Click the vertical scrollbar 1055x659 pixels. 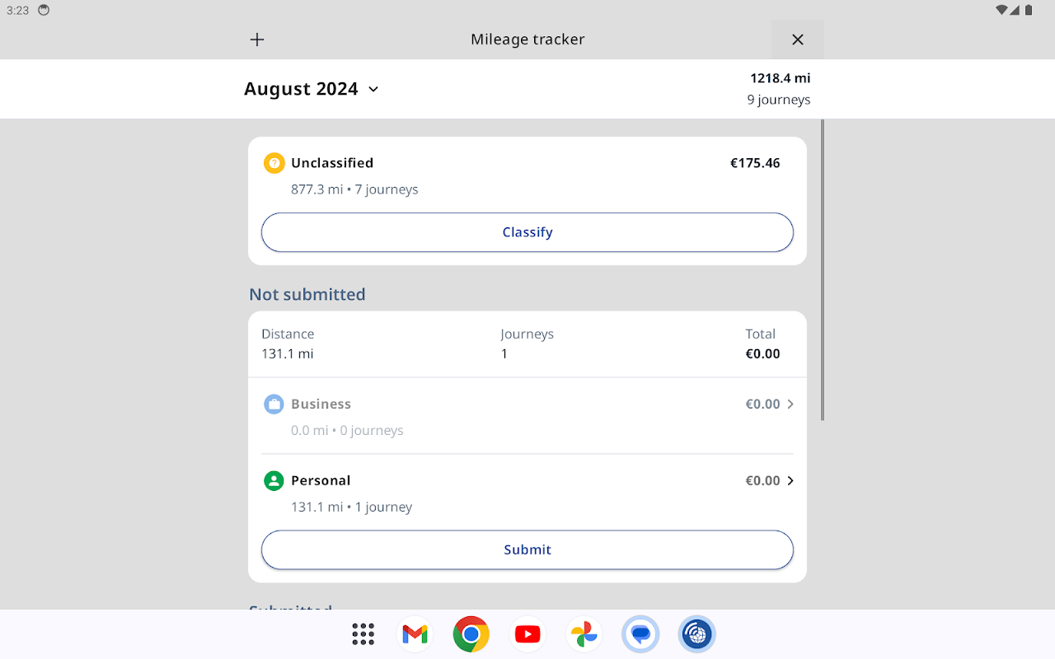[x=822, y=270]
